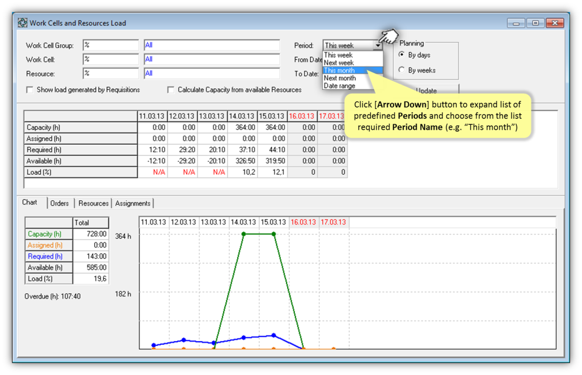The image size is (582, 375).
Task: Select Date range from the Period list
Action: (352, 86)
